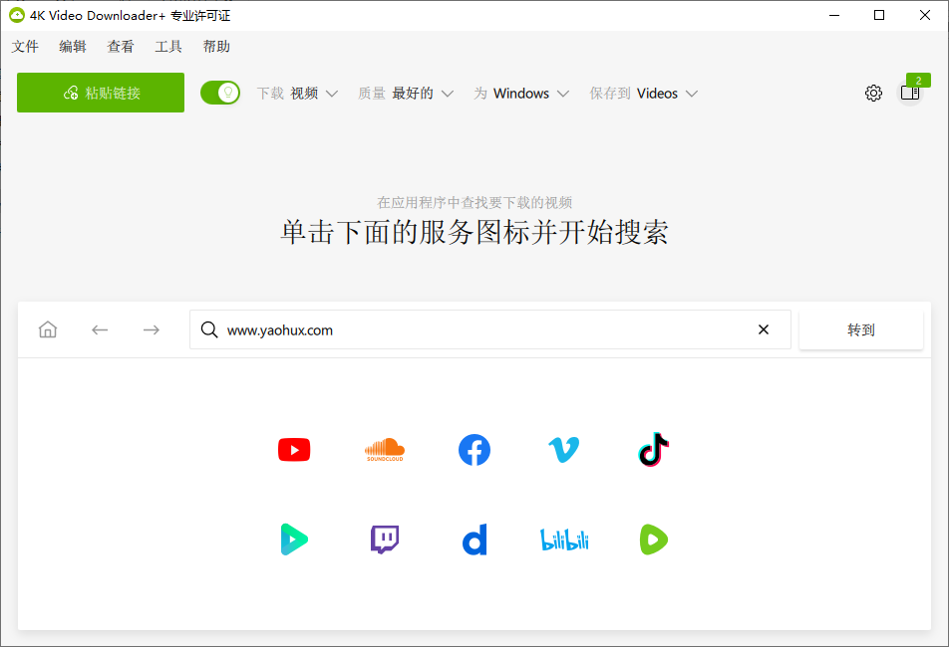This screenshot has height=647, width=949.
Task: Open the Facebook service icon
Action: click(474, 450)
